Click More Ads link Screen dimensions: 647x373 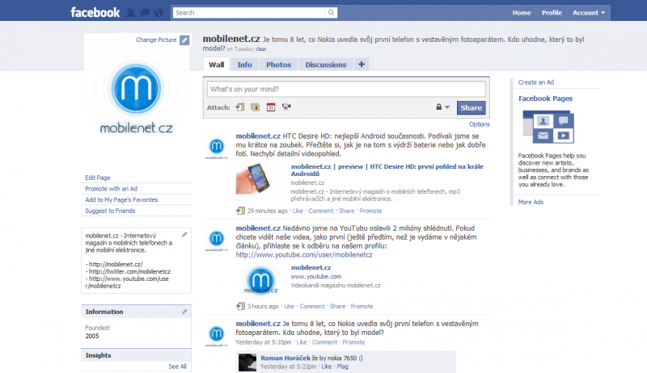click(x=531, y=202)
